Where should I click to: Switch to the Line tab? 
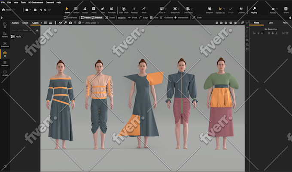271,23
